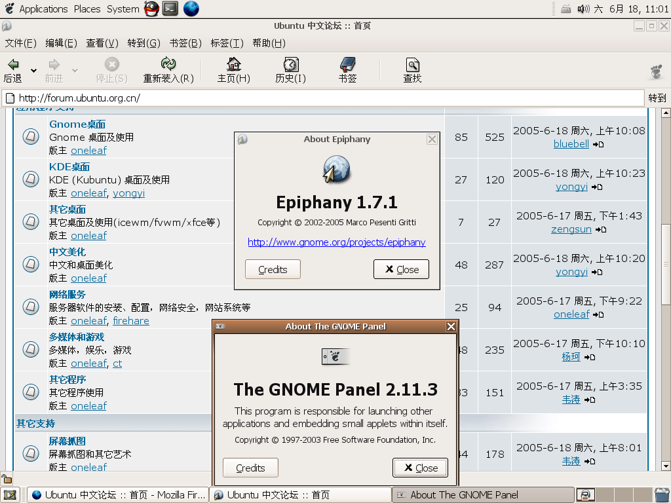The height and width of the screenshot is (503, 671).
Task: Click the forum status icon beside 多媒体和游戏
Action: pos(31,350)
